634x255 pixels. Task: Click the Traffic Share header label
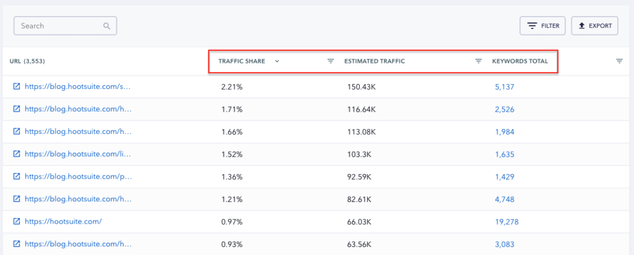click(x=241, y=61)
